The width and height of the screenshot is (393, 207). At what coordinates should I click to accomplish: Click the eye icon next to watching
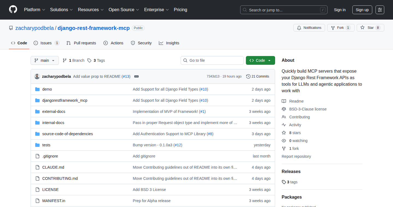click(284, 141)
